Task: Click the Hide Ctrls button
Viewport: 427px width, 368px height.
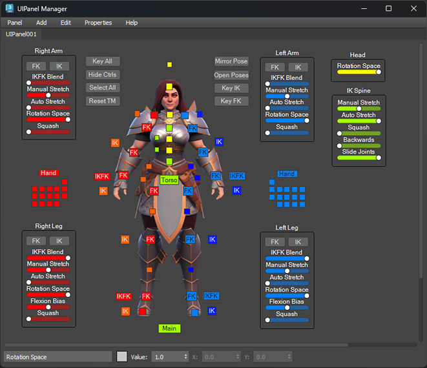Action: [x=103, y=75]
